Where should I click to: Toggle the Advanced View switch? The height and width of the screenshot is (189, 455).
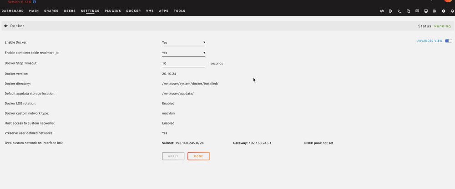448,41
